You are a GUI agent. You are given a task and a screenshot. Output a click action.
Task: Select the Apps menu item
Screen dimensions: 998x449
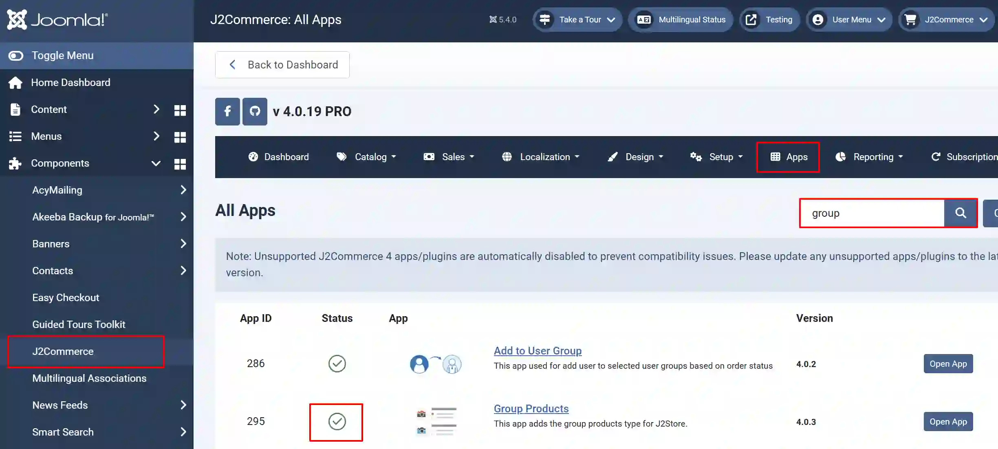click(x=788, y=157)
